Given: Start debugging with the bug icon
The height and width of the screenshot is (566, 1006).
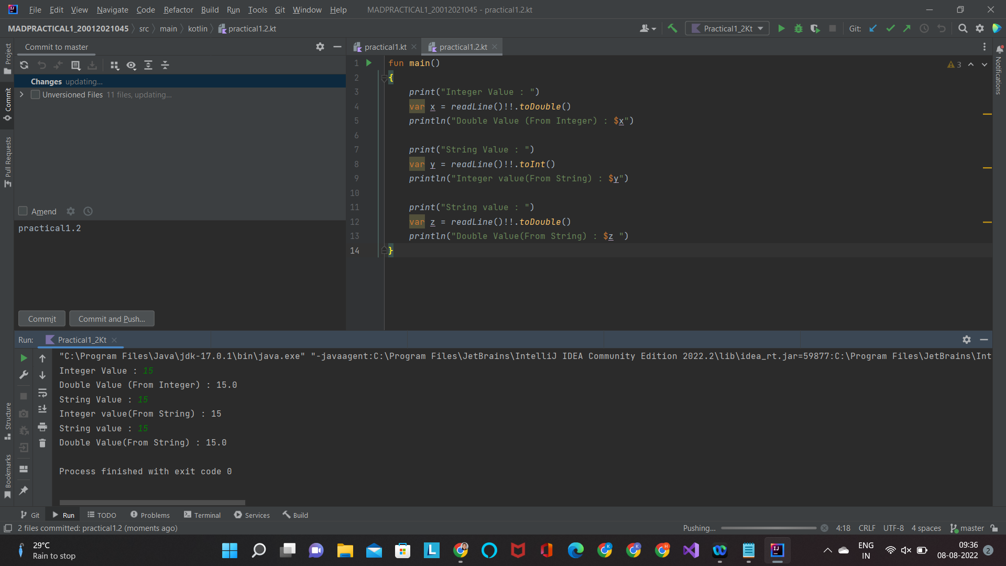Looking at the screenshot, I should pyautogui.click(x=799, y=28).
